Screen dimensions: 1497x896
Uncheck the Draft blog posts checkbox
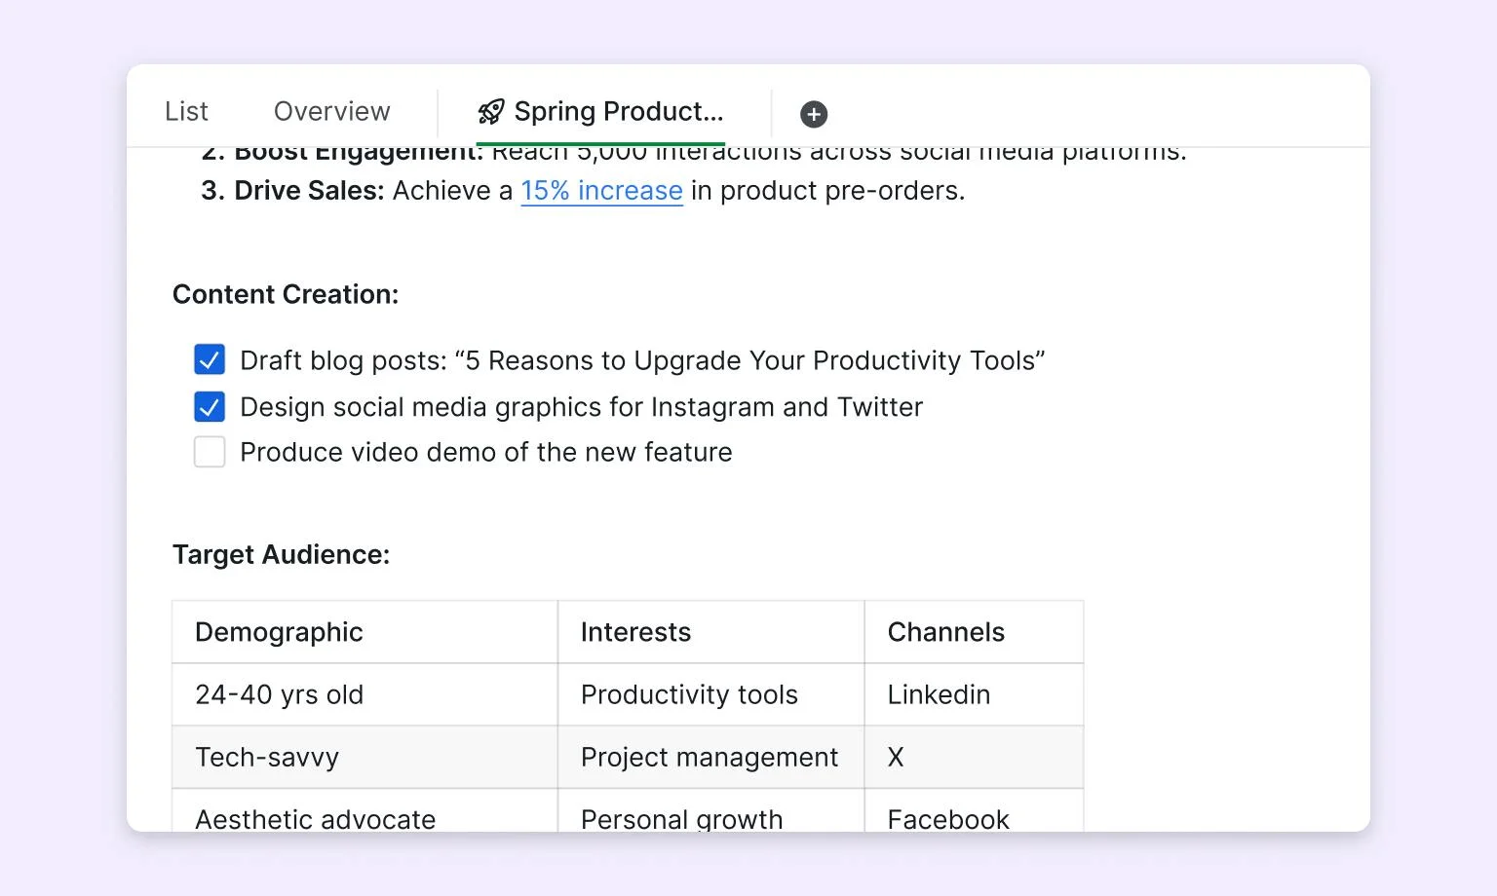coord(210,359)
